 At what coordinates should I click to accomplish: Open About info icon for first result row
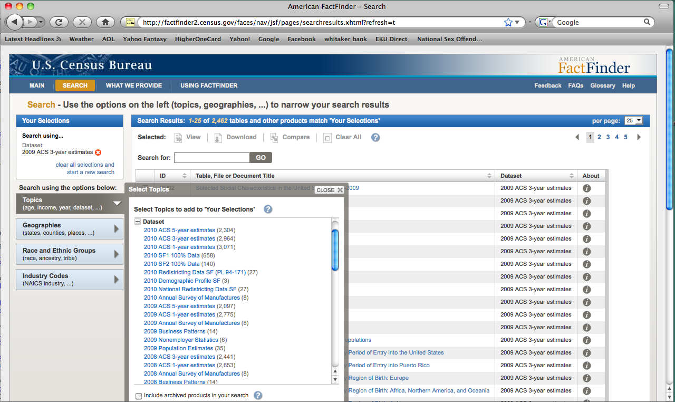tap(586, 188)
